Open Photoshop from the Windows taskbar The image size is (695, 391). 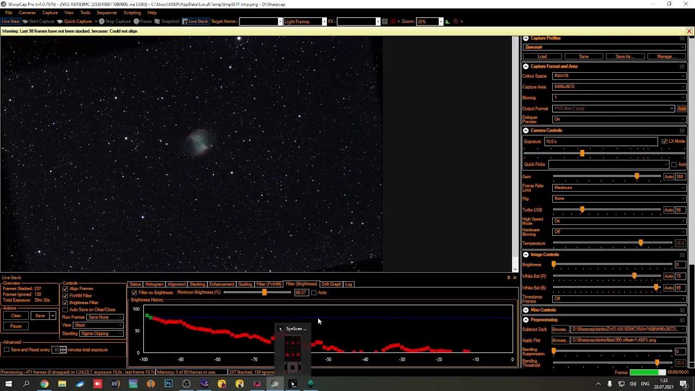pyautogui.click(x=168, y=384)
